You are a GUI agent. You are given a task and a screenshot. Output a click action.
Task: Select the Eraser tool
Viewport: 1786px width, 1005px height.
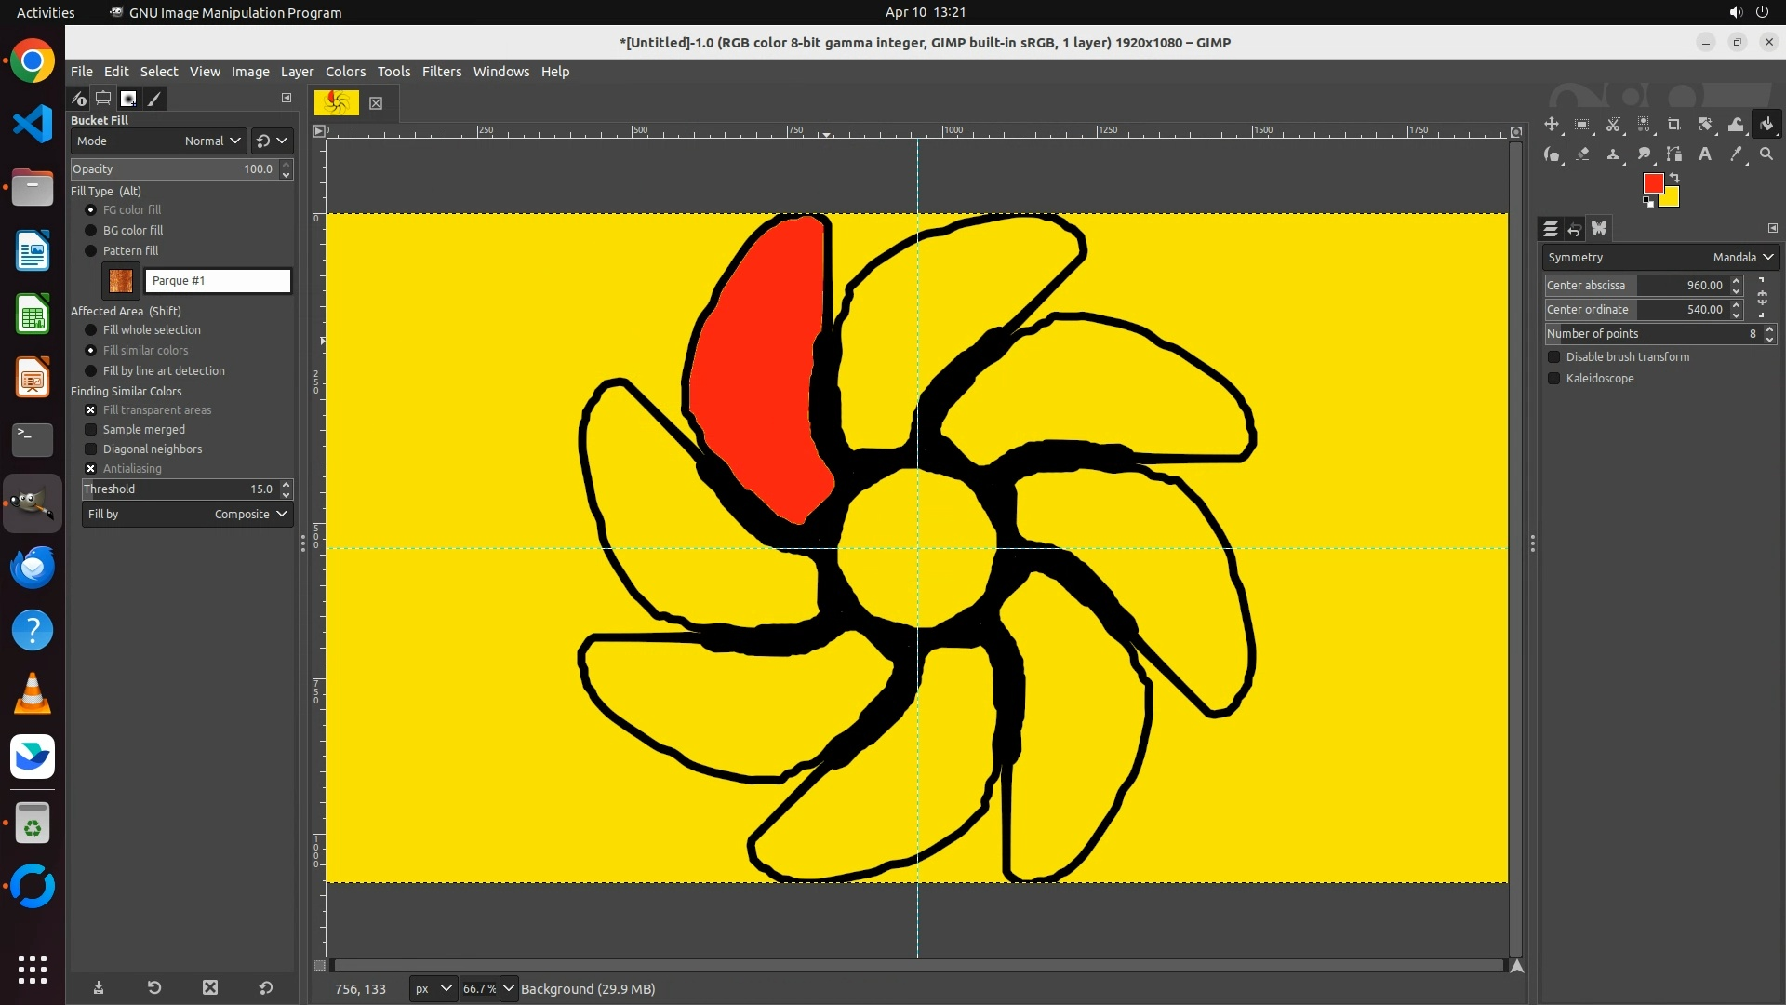pyautogui.click(x=1582, y=154)
